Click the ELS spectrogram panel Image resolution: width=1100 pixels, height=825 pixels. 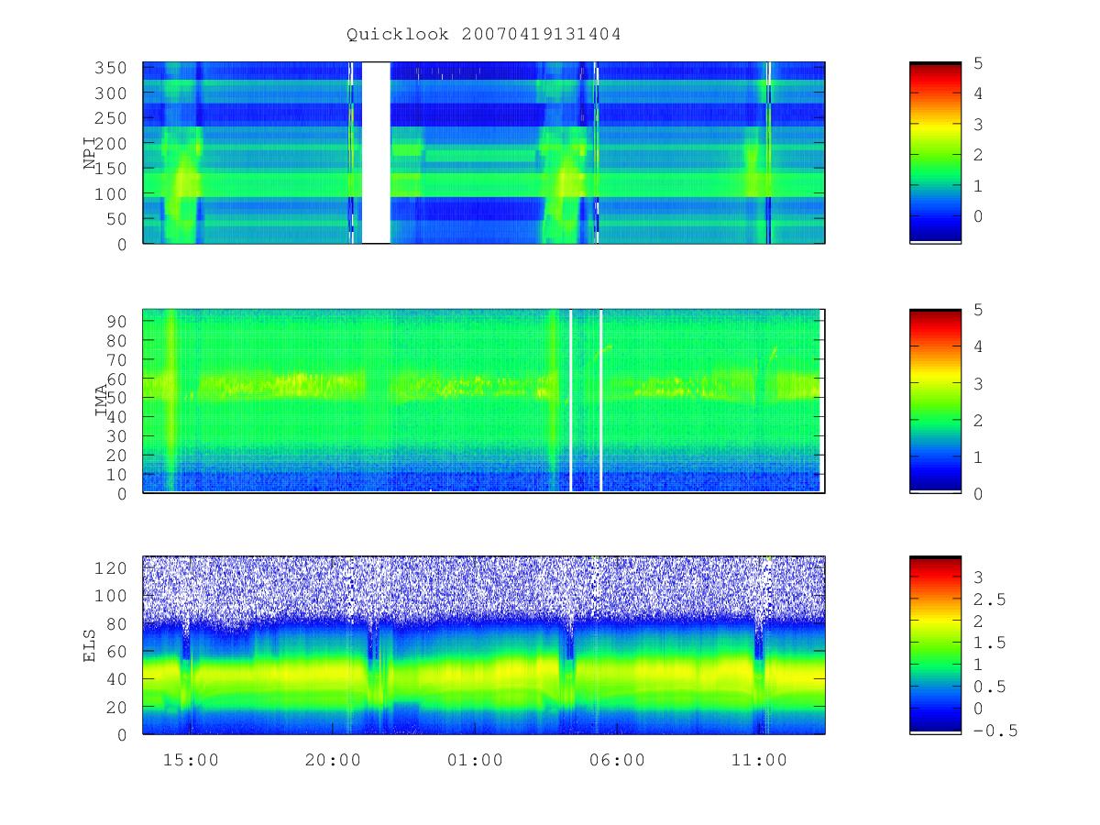[484, 645]
